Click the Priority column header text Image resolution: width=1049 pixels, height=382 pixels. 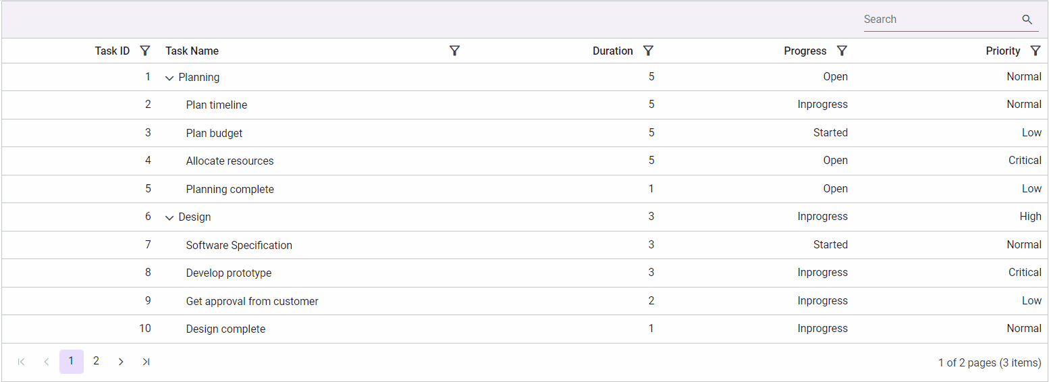1002,51
